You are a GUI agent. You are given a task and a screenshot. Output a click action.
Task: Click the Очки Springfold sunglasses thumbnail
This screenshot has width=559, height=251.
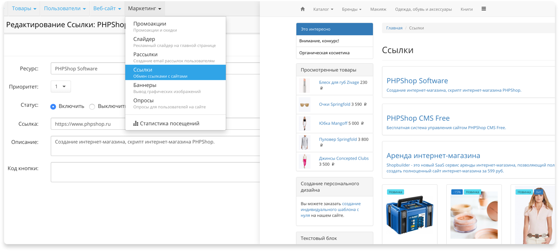pos(304,104)
